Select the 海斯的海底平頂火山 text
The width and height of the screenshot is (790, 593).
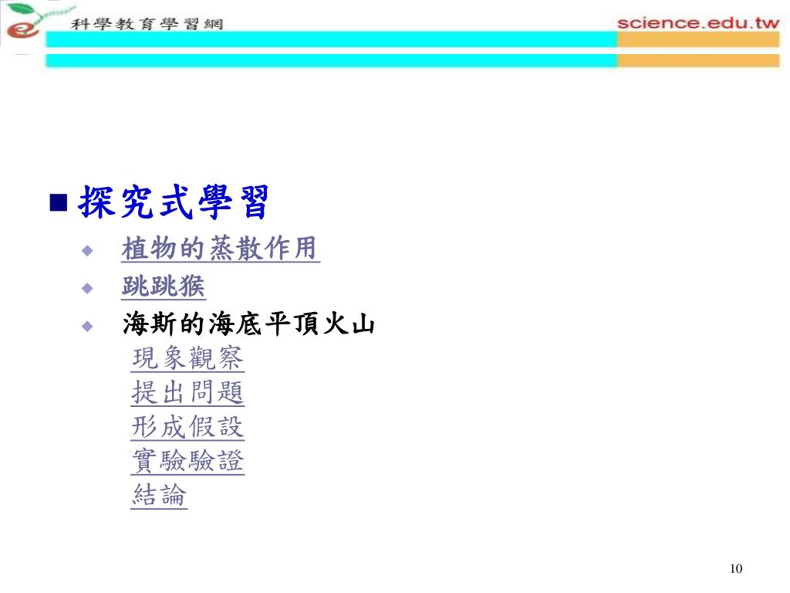pyautogui.click(x=248, y=324)
